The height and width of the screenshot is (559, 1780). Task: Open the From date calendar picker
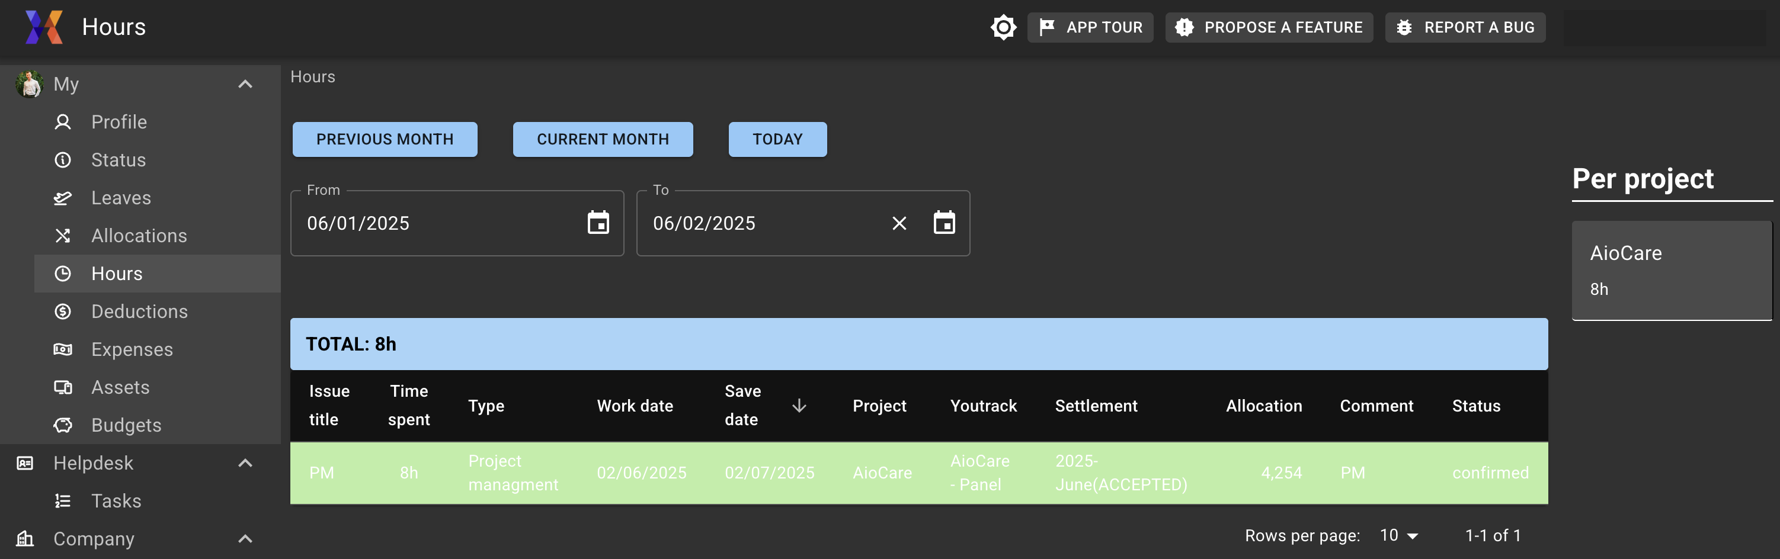click(x=598, y=223)
